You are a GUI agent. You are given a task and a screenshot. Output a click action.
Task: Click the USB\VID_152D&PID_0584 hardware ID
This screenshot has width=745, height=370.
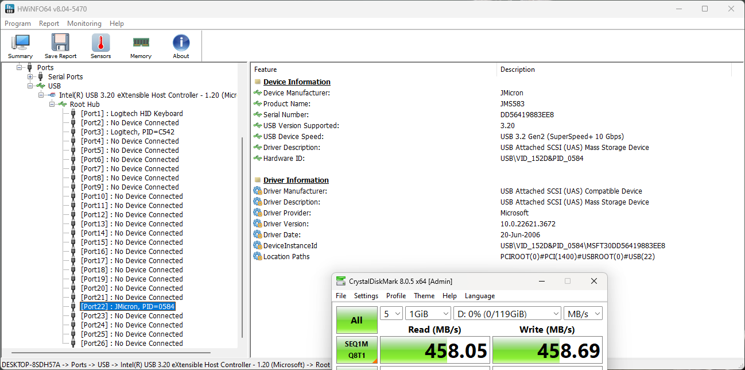click(x=542, y=159)
